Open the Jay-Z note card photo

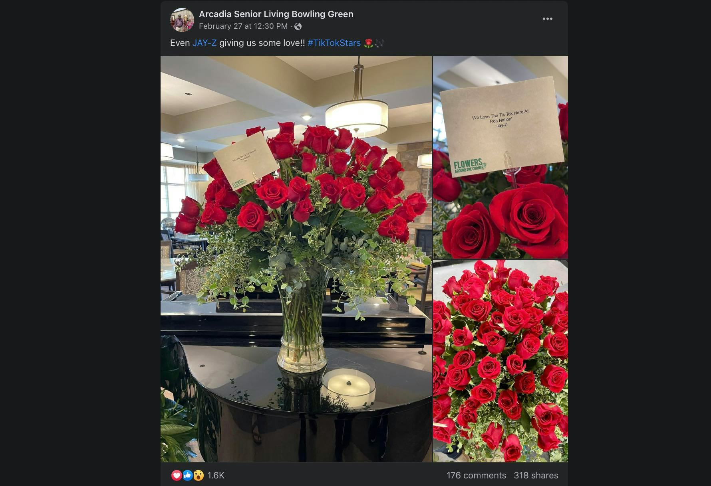[x=500, y=157]
